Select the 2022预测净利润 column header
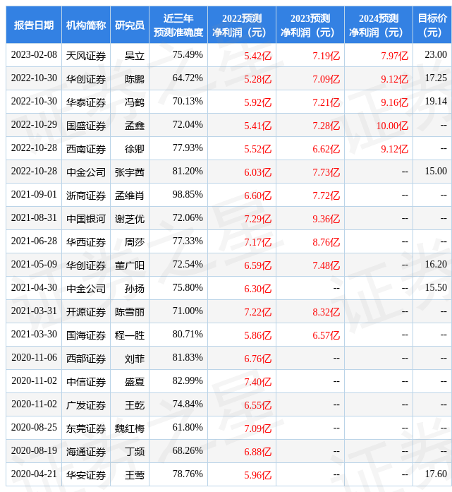The width and height of the screenshot is (452, 492). pyautogui.click(x=241, y=25)
